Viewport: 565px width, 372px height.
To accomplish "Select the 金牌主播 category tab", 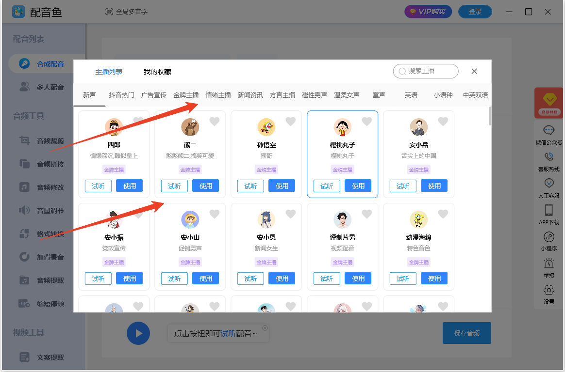I will click(x=186, y=95).
